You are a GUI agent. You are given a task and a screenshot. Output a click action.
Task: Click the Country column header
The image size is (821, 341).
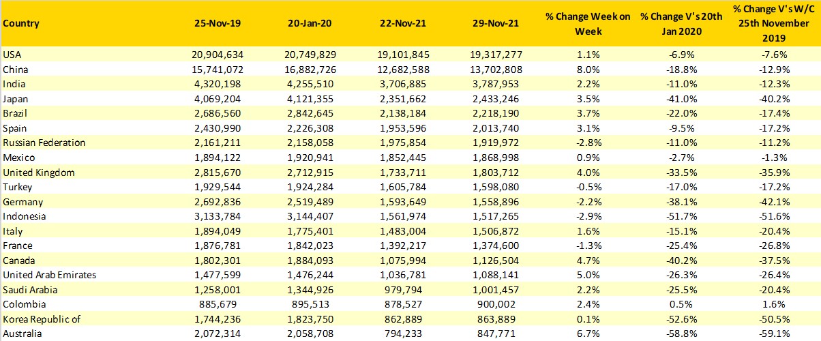click(x=21, y=24)
